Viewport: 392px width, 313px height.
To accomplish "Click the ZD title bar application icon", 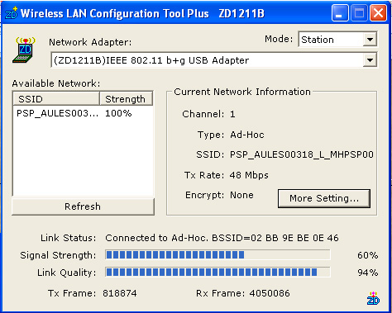I will tap(12, 13).
